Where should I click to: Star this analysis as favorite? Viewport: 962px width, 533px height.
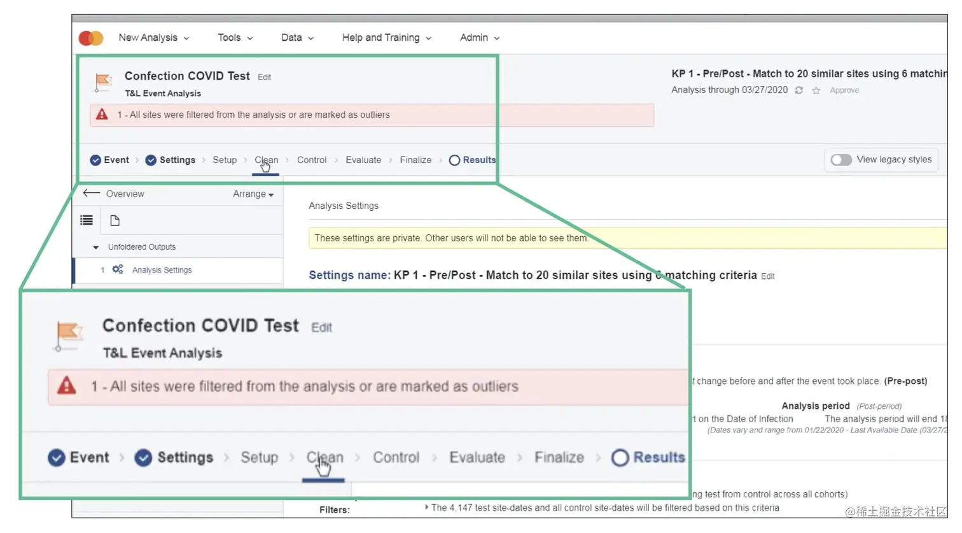[816, 90]
